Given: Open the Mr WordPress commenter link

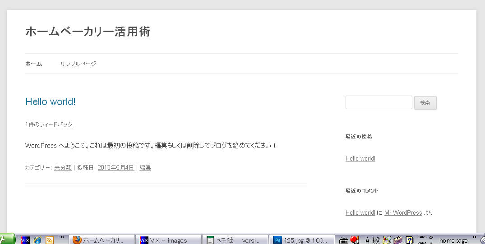Looking at the screenshot, I should point(403,213).
